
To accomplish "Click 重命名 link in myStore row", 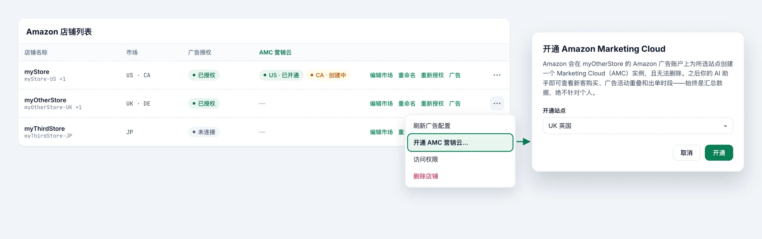I will click(x=407, y=75).
